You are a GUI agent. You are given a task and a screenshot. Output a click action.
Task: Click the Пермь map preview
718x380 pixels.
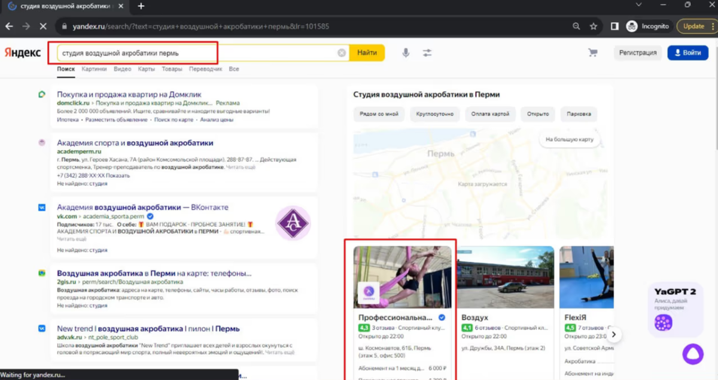point(480,183)
